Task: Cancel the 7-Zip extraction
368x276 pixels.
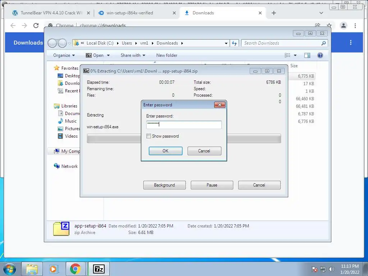Action: (x=259, y=185)
